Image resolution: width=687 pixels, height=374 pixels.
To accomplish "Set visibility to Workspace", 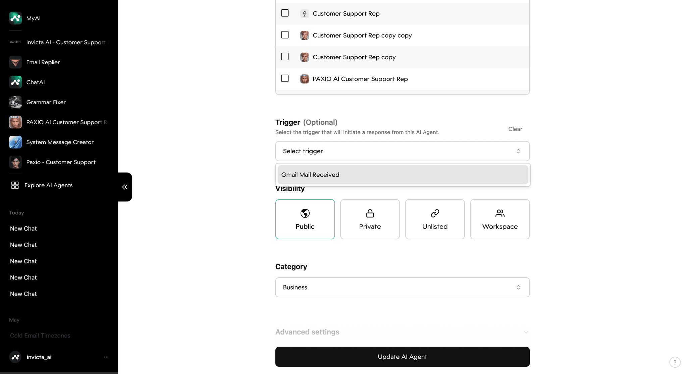I will 499,219.
